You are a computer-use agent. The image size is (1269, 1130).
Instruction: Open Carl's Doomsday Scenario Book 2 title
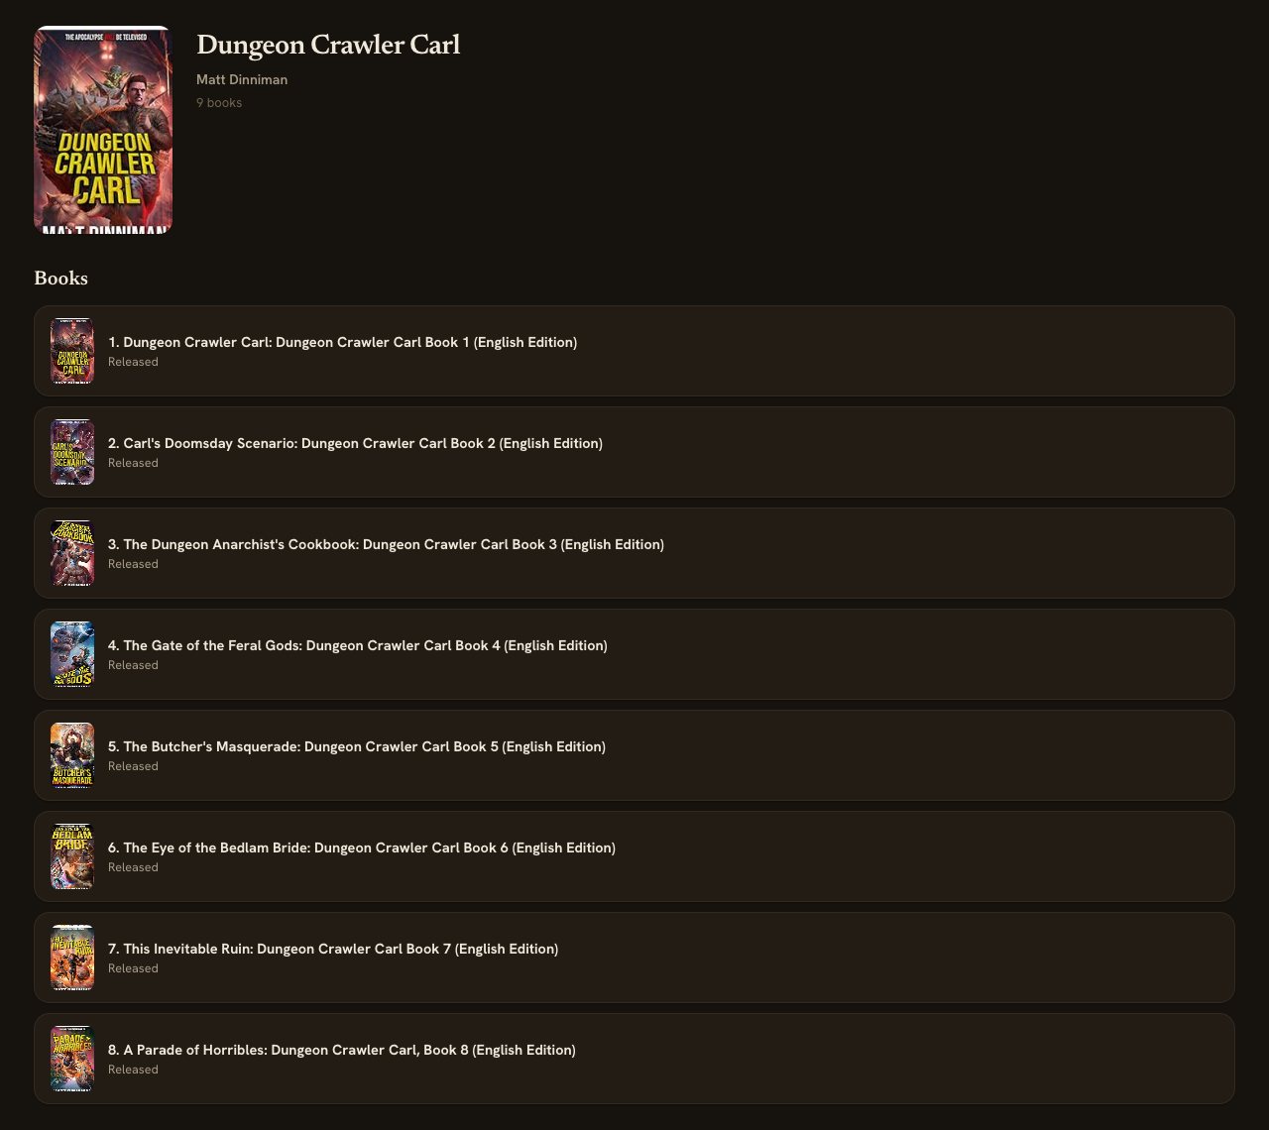(x=355, y=444)
